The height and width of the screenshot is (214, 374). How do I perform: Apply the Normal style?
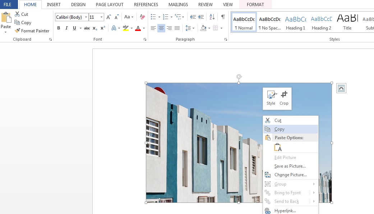coord(244,22)
